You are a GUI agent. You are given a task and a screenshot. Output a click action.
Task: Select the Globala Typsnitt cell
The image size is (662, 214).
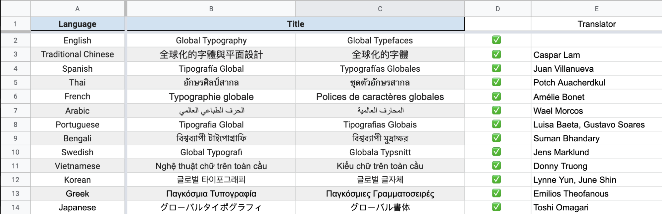380,152
